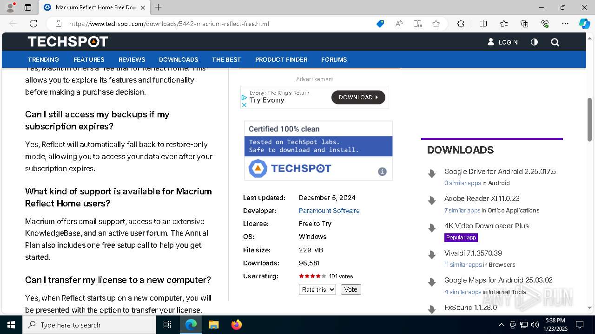595x334 pixels.
Task: Open File Explorer from the taskbar
Action: tap(213, 325)
